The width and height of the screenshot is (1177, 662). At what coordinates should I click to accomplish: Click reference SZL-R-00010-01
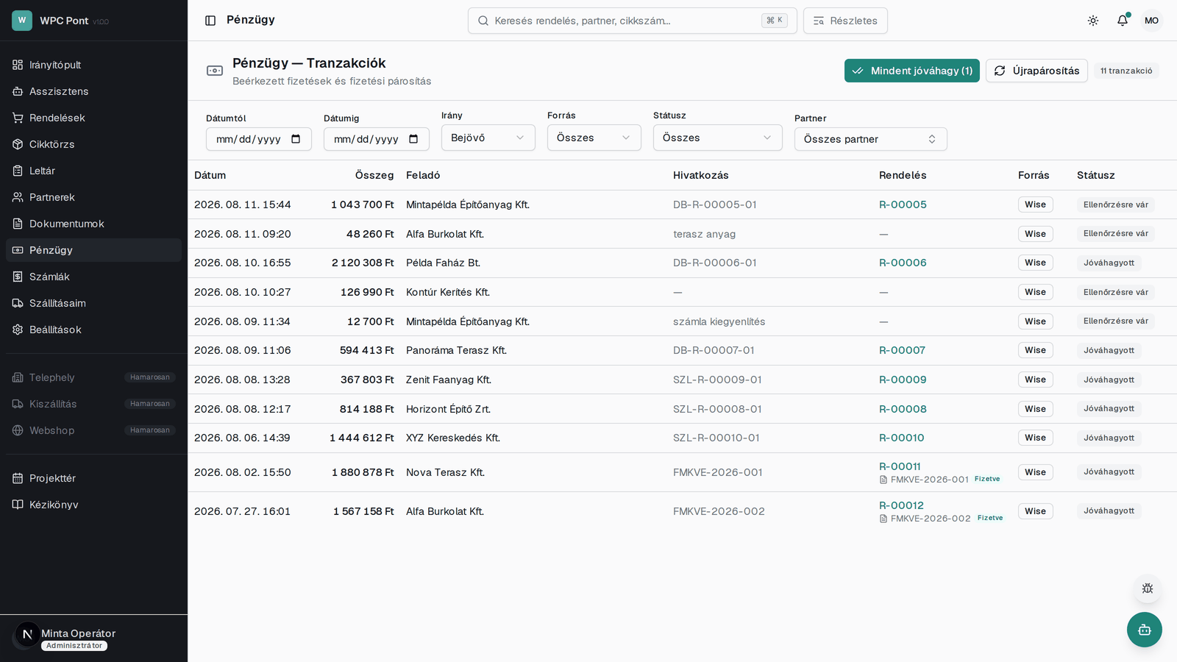coord(716,438)
